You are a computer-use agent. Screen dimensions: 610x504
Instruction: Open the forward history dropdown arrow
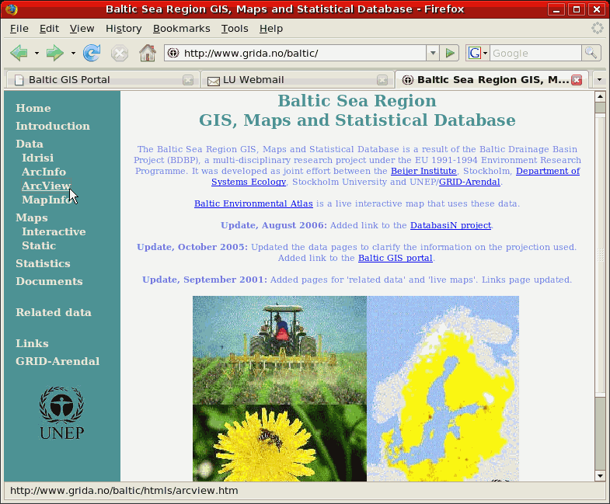pyautogui.click(x=73, y=53)
